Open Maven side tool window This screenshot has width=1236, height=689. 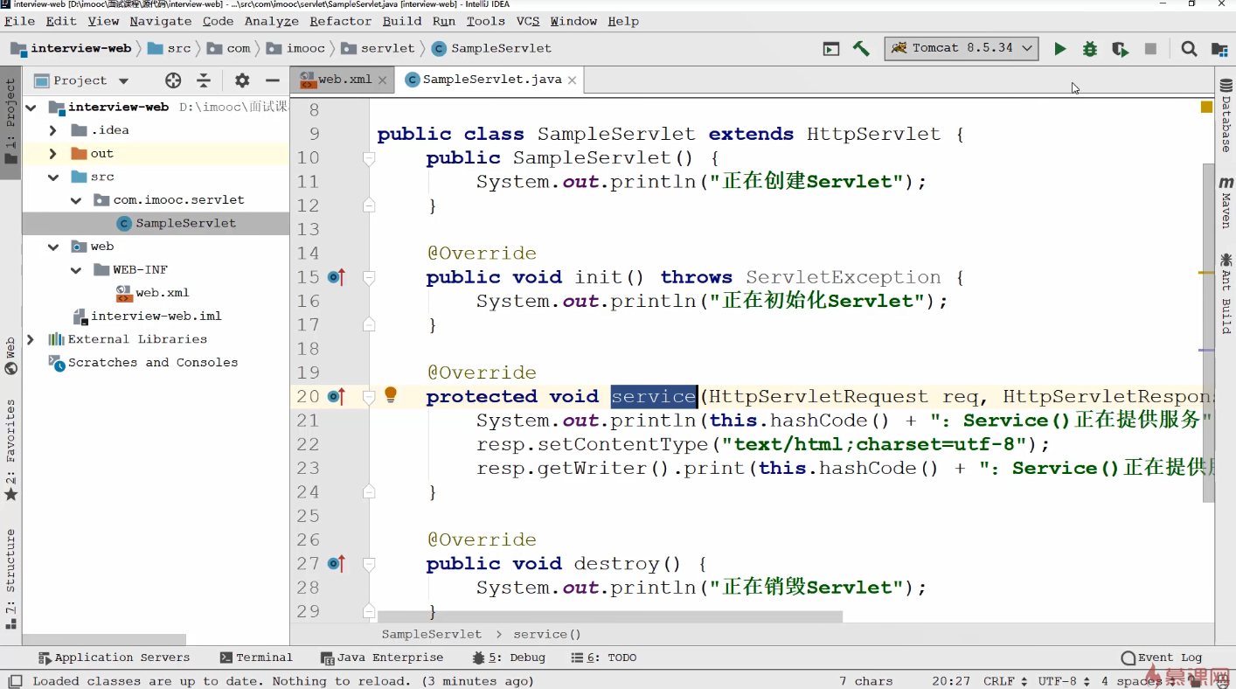pos(1226,203)
